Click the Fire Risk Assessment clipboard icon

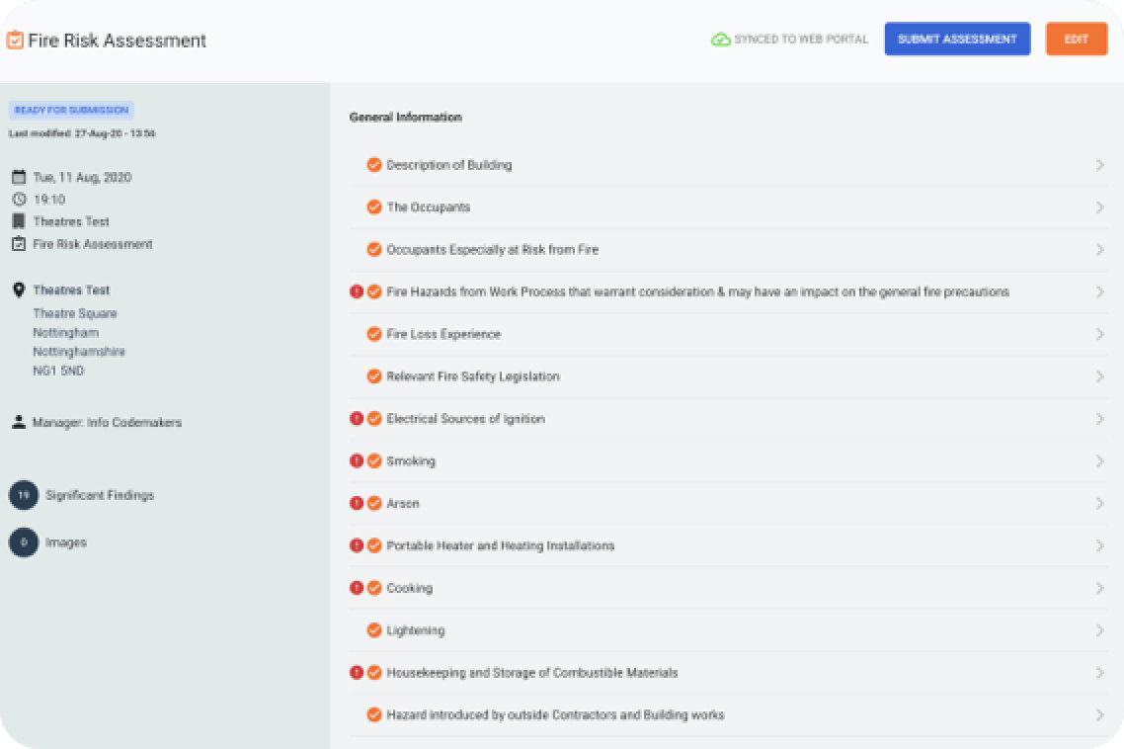[15, 41]
